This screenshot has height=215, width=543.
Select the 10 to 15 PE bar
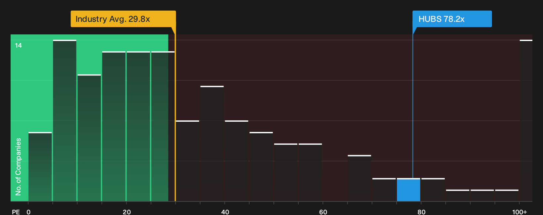click(x=89, y=138)
